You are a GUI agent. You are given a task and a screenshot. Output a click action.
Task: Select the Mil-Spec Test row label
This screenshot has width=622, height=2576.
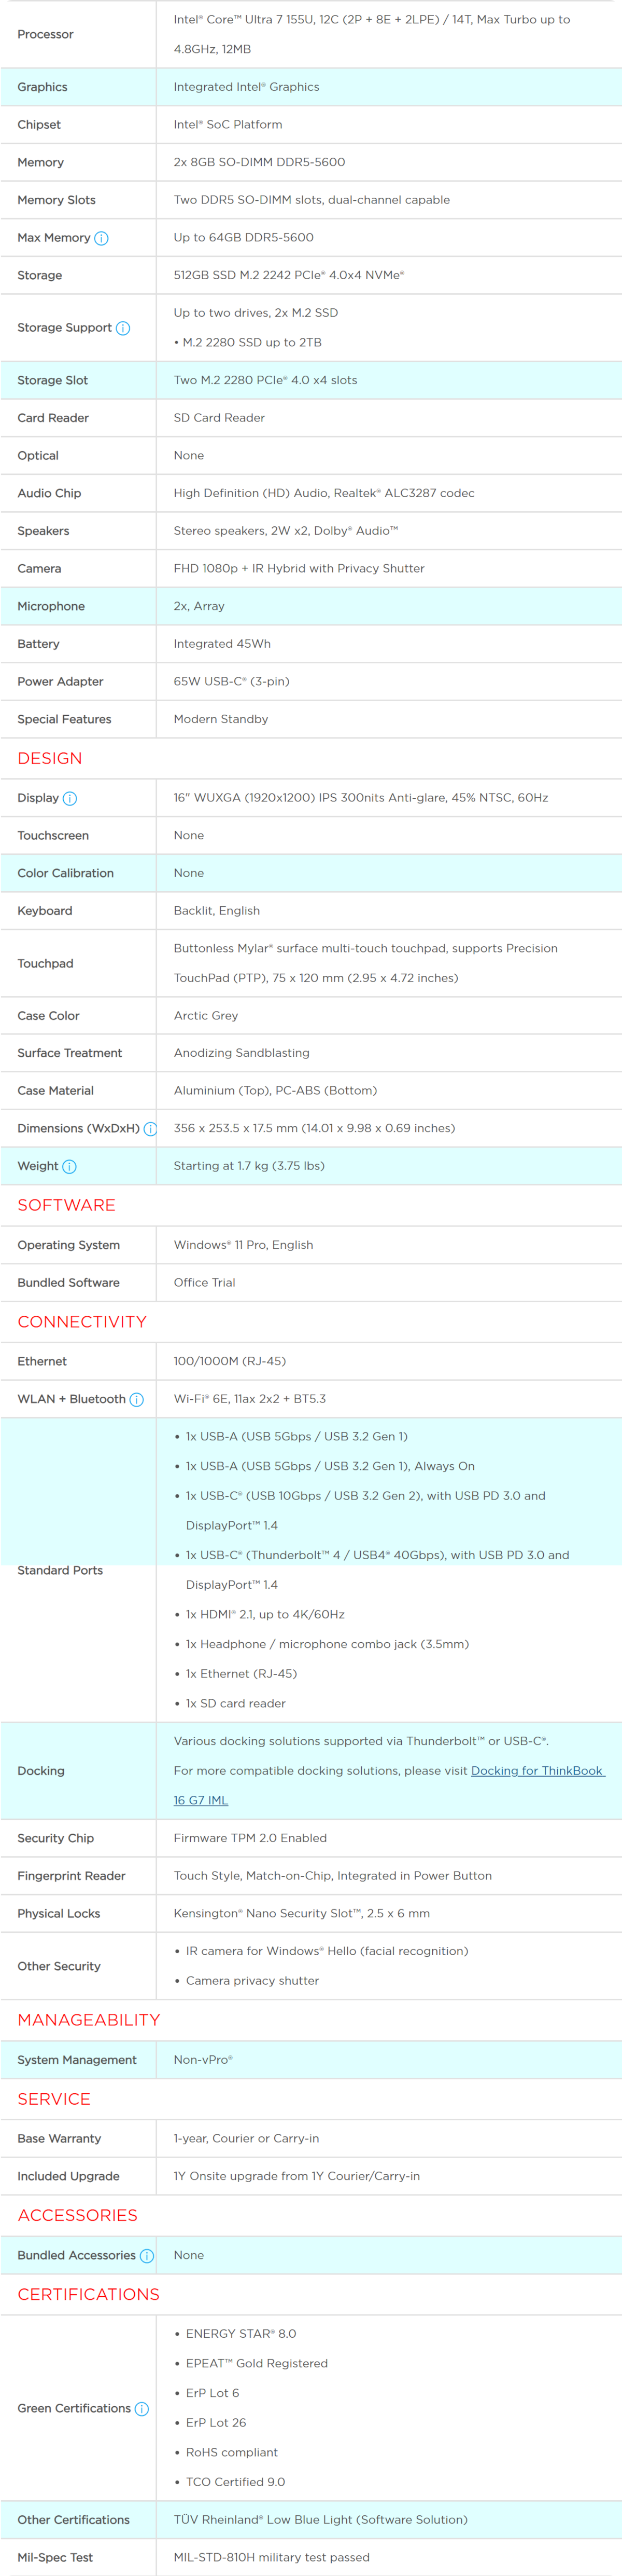pyautogui.click(x=55, y=2557)
